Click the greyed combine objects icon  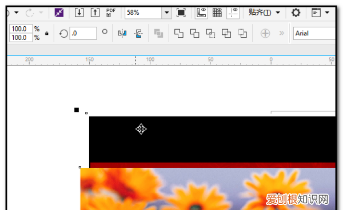point(158,34)
